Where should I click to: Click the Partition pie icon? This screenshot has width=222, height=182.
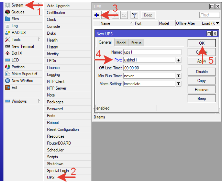pos(8,67)
